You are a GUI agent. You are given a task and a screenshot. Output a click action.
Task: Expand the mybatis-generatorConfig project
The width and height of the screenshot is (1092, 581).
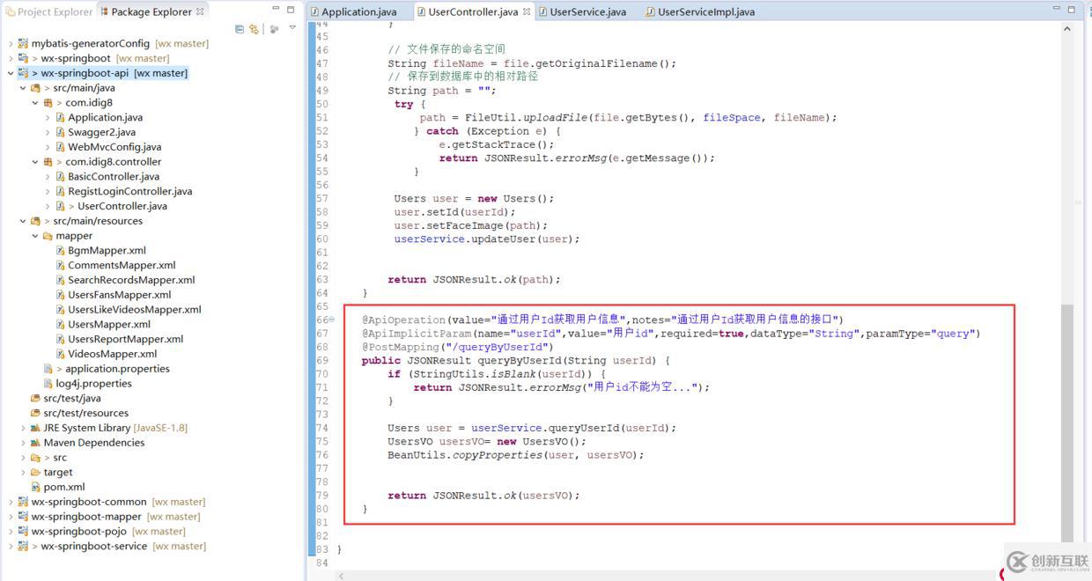[x=11, y=43]
